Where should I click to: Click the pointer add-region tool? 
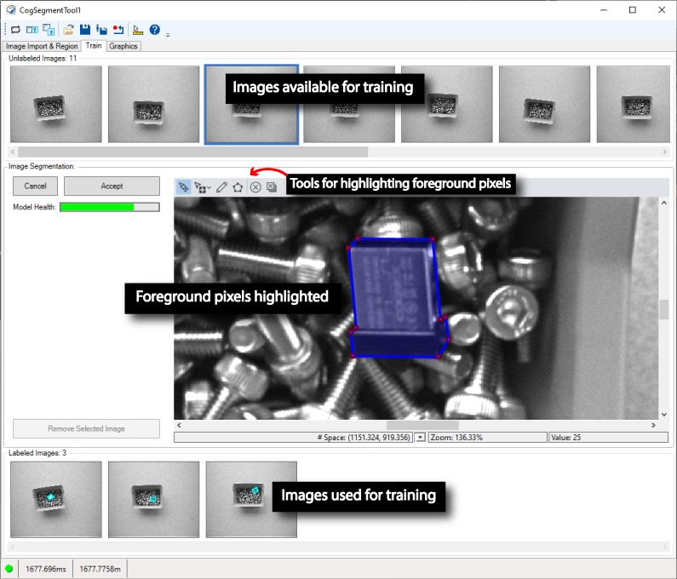200,187
